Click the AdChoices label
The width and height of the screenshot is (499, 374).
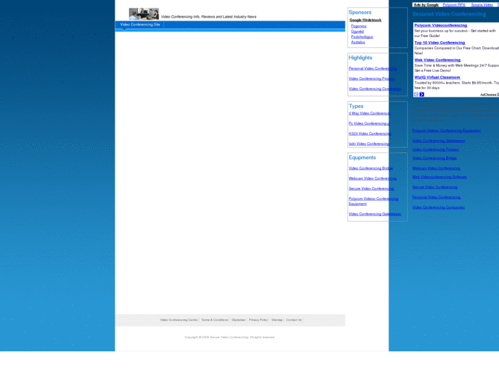coord(489,95)
